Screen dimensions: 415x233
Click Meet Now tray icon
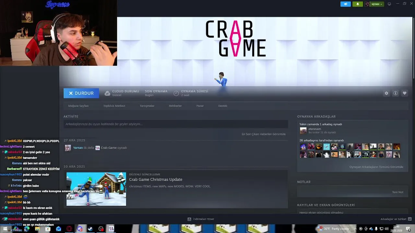tap(366, 229)
